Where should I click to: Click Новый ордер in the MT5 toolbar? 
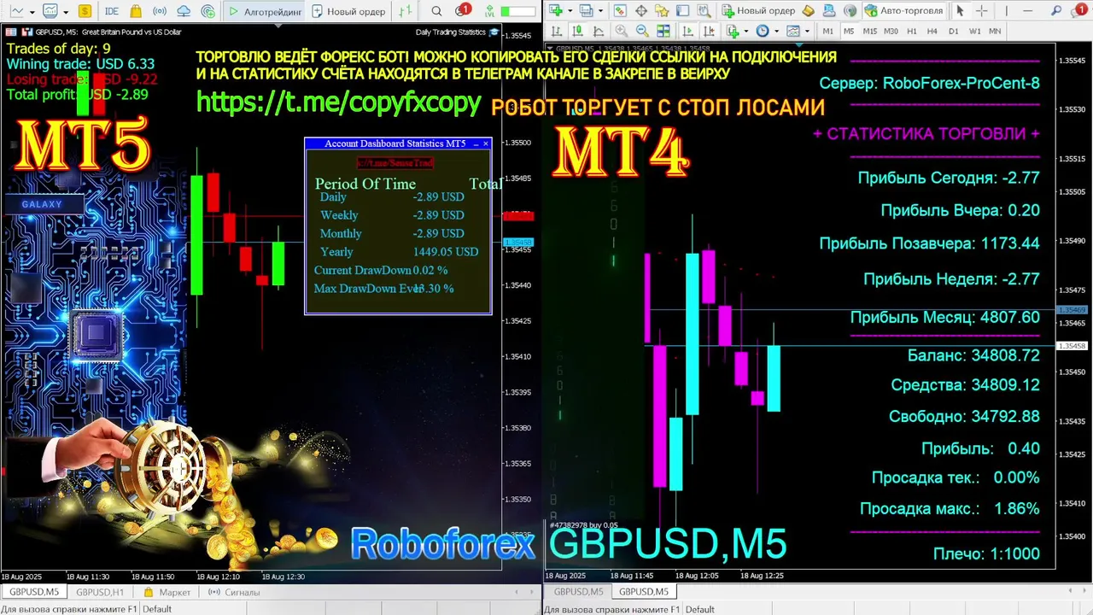(x=348, y=11)
